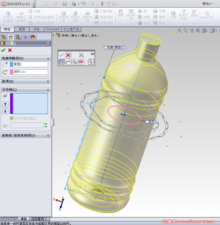
Task: Click the 草图2 profile selection field
Action: click(x=31, y=64)
